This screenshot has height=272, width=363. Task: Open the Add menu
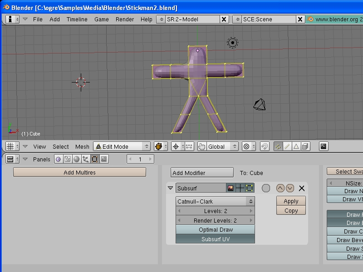point(54,19)
